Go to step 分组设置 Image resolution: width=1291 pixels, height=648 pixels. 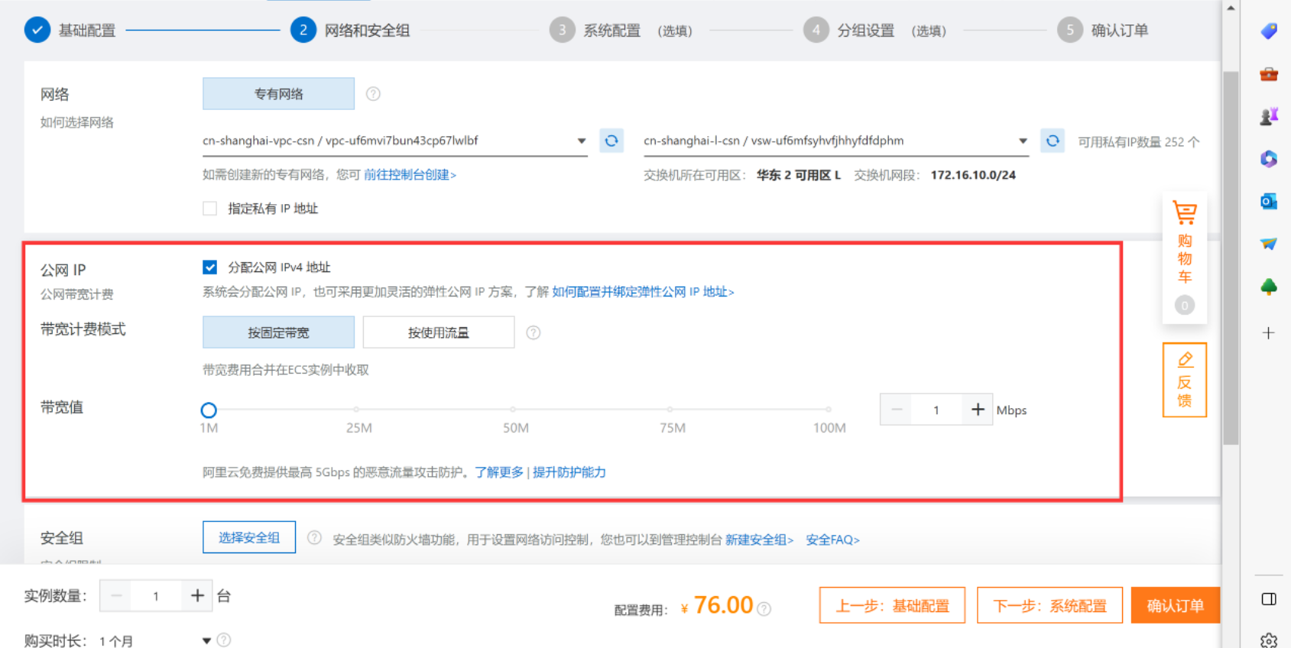[865, 31]
